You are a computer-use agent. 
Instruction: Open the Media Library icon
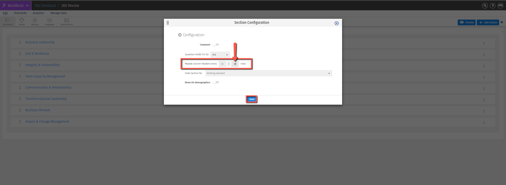tap(67, 21)
